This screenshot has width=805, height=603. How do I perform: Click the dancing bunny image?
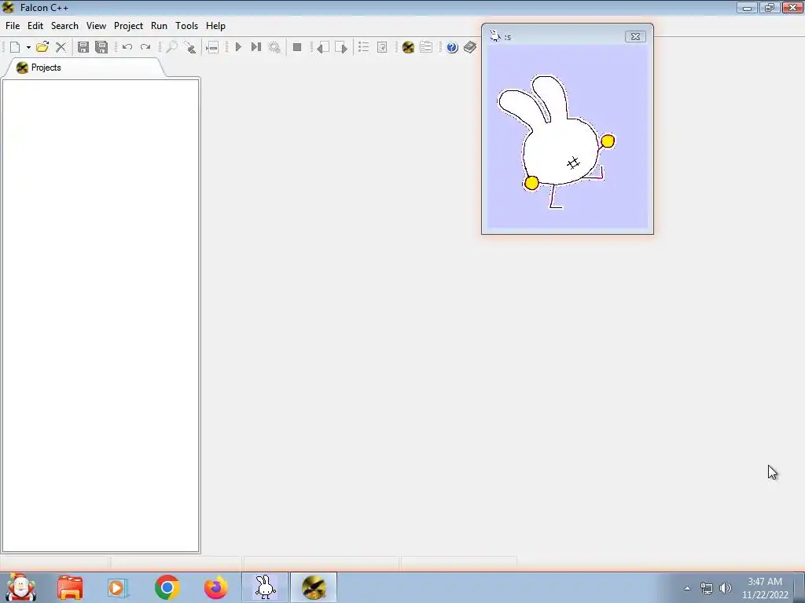tap(557, 141)
